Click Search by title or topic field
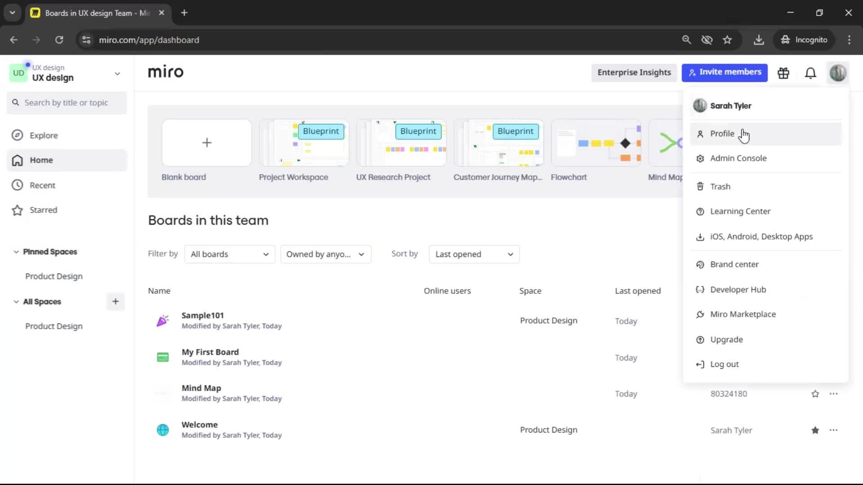Viewport: 863px width, 485px height. 67,103
